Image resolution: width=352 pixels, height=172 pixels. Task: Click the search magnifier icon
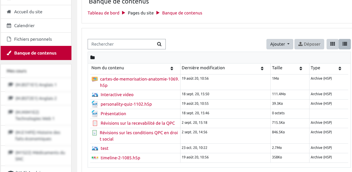coord(159,44)
